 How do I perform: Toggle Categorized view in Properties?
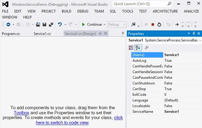click(x=131, y=48)
